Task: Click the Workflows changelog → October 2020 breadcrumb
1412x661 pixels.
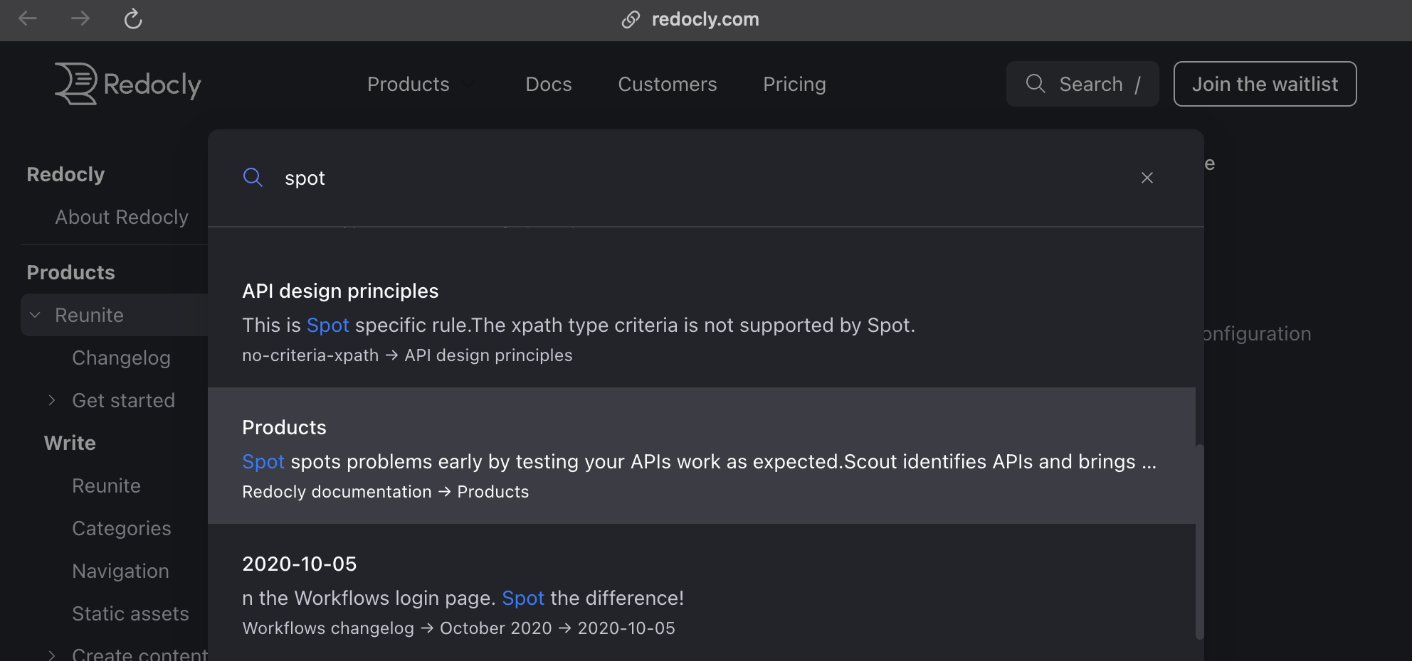Action: coord(397,628)
